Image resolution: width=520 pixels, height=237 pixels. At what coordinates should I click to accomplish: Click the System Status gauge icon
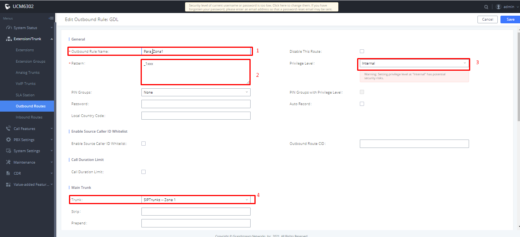8,28
